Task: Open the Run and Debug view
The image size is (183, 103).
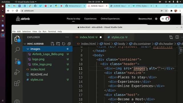Action: point(17,72)
